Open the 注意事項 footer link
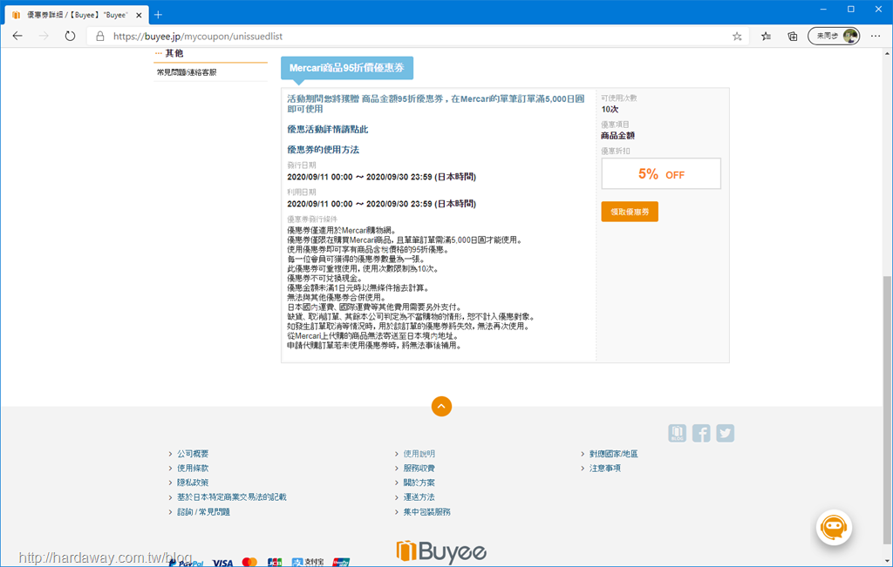This screenshot has width=893, height=567. pos(605,468)
